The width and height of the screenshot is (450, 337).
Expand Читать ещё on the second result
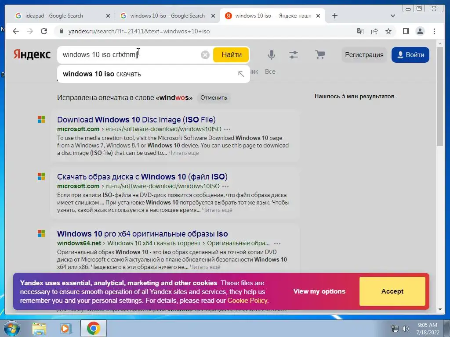point(217,210)
